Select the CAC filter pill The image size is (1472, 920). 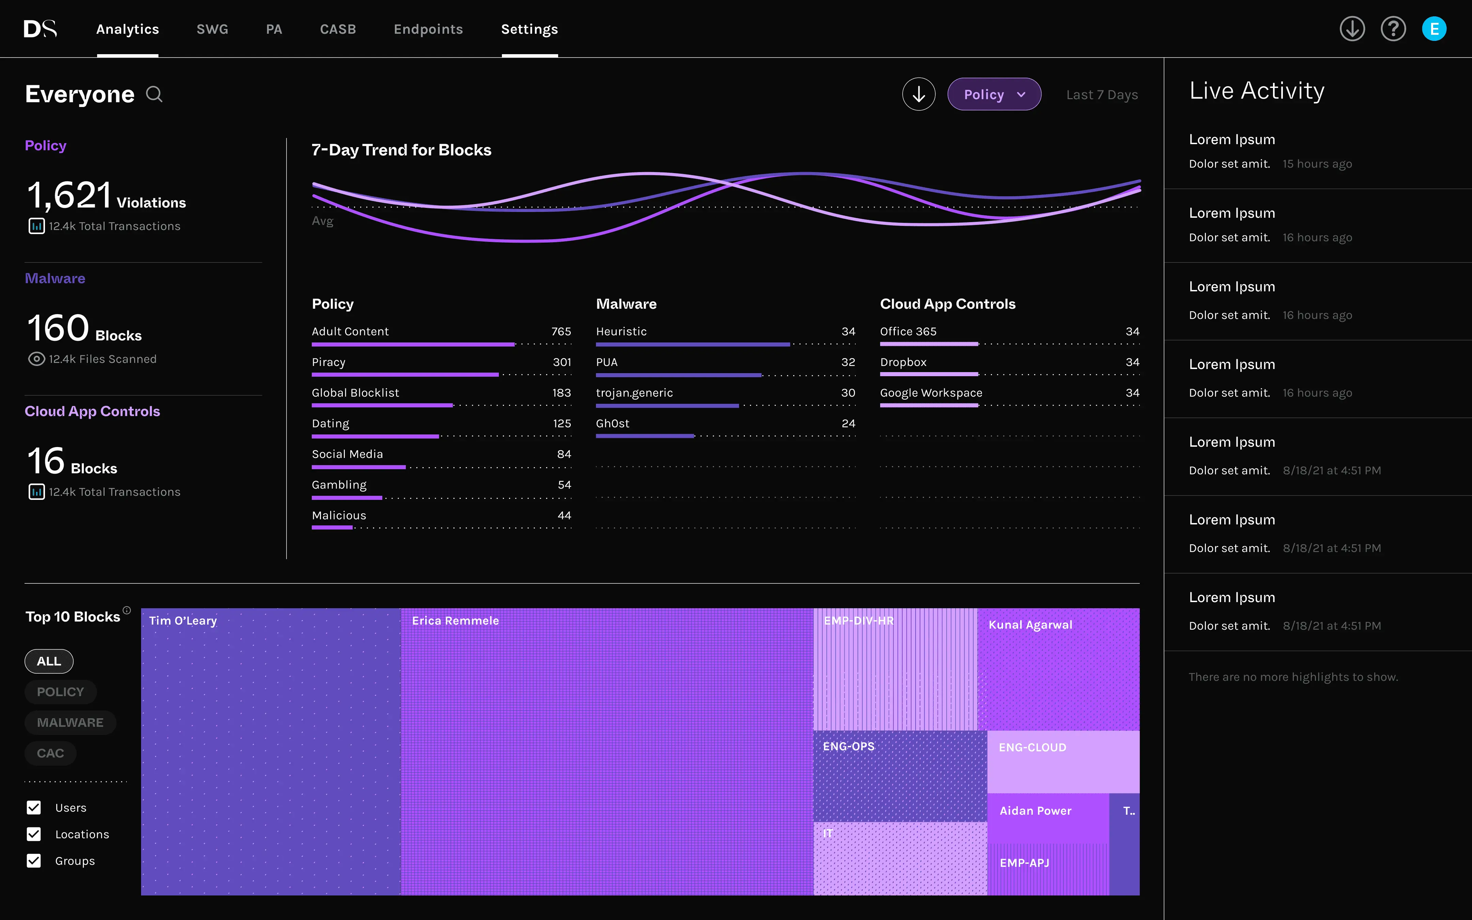[50, 753]
